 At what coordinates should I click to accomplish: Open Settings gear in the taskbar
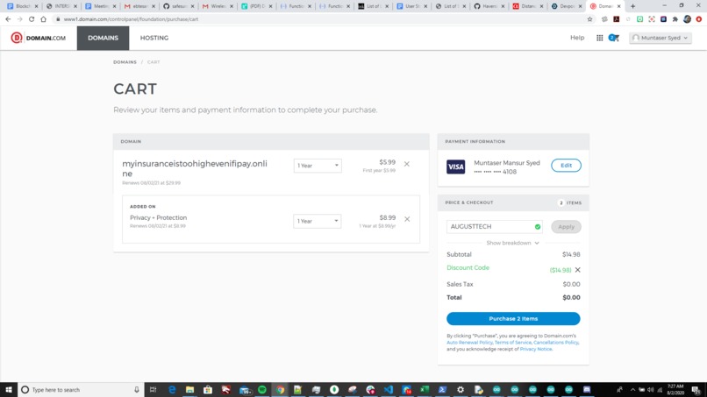click(x=461, y=389)
